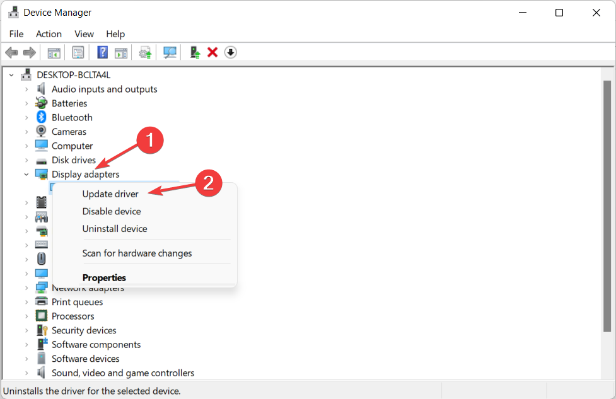
Task: Open Help via the blue question mark icon
Action: pyautogui.click(x=102, y=52)
